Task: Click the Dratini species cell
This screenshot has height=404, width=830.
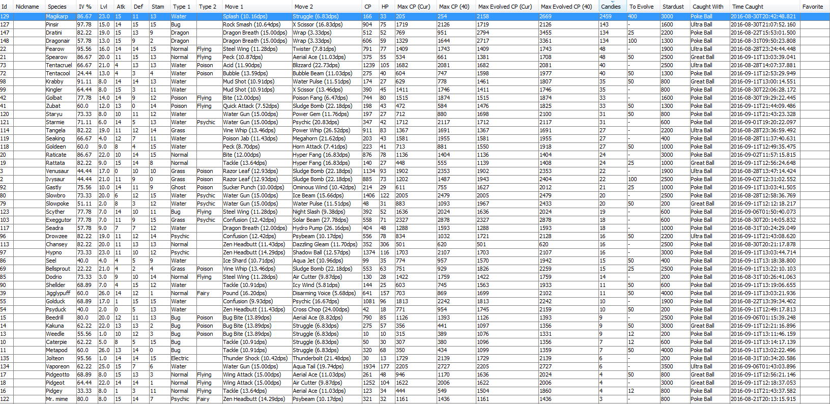Action: tap(60, 33)
